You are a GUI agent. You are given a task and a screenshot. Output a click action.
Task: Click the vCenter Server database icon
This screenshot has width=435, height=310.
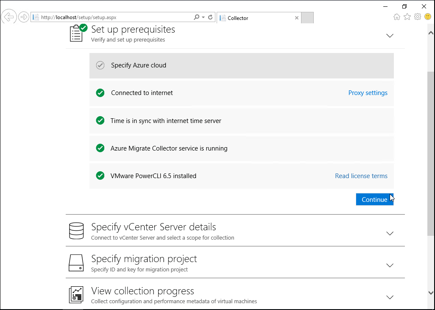[76, 231]
